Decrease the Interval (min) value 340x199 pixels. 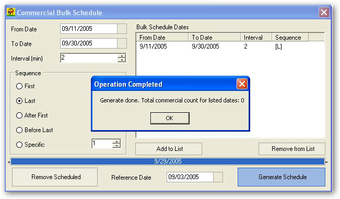pyautogui.click(x=122, y=60)
